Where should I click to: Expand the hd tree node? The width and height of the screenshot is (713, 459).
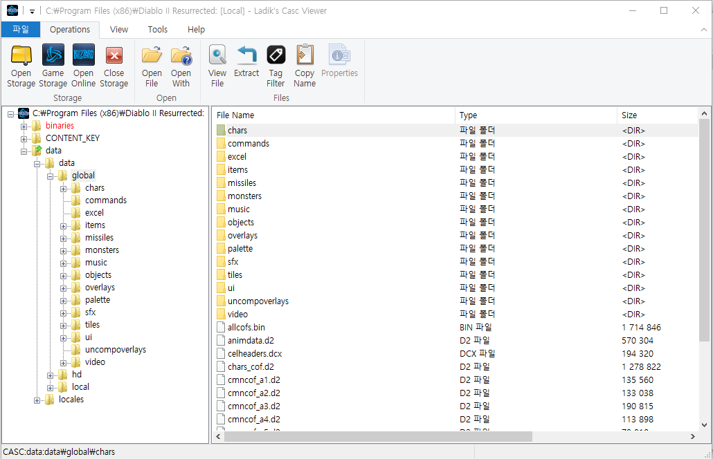pos(50,375)
